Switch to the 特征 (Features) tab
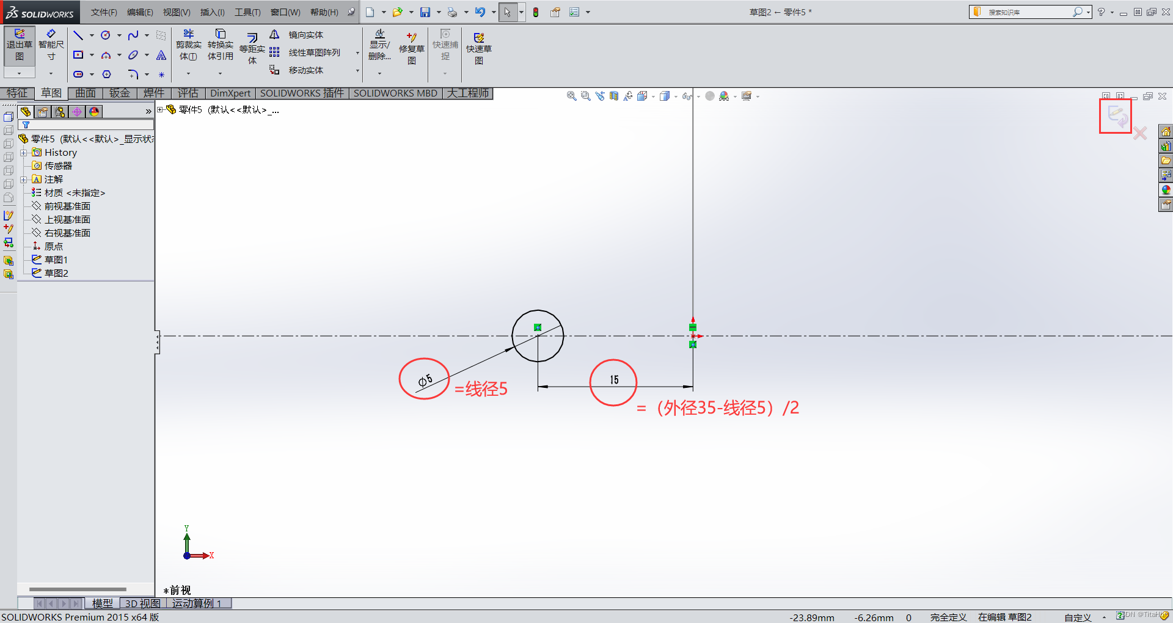This screenshot has height=623, width=1173. (x=17, y=93)
